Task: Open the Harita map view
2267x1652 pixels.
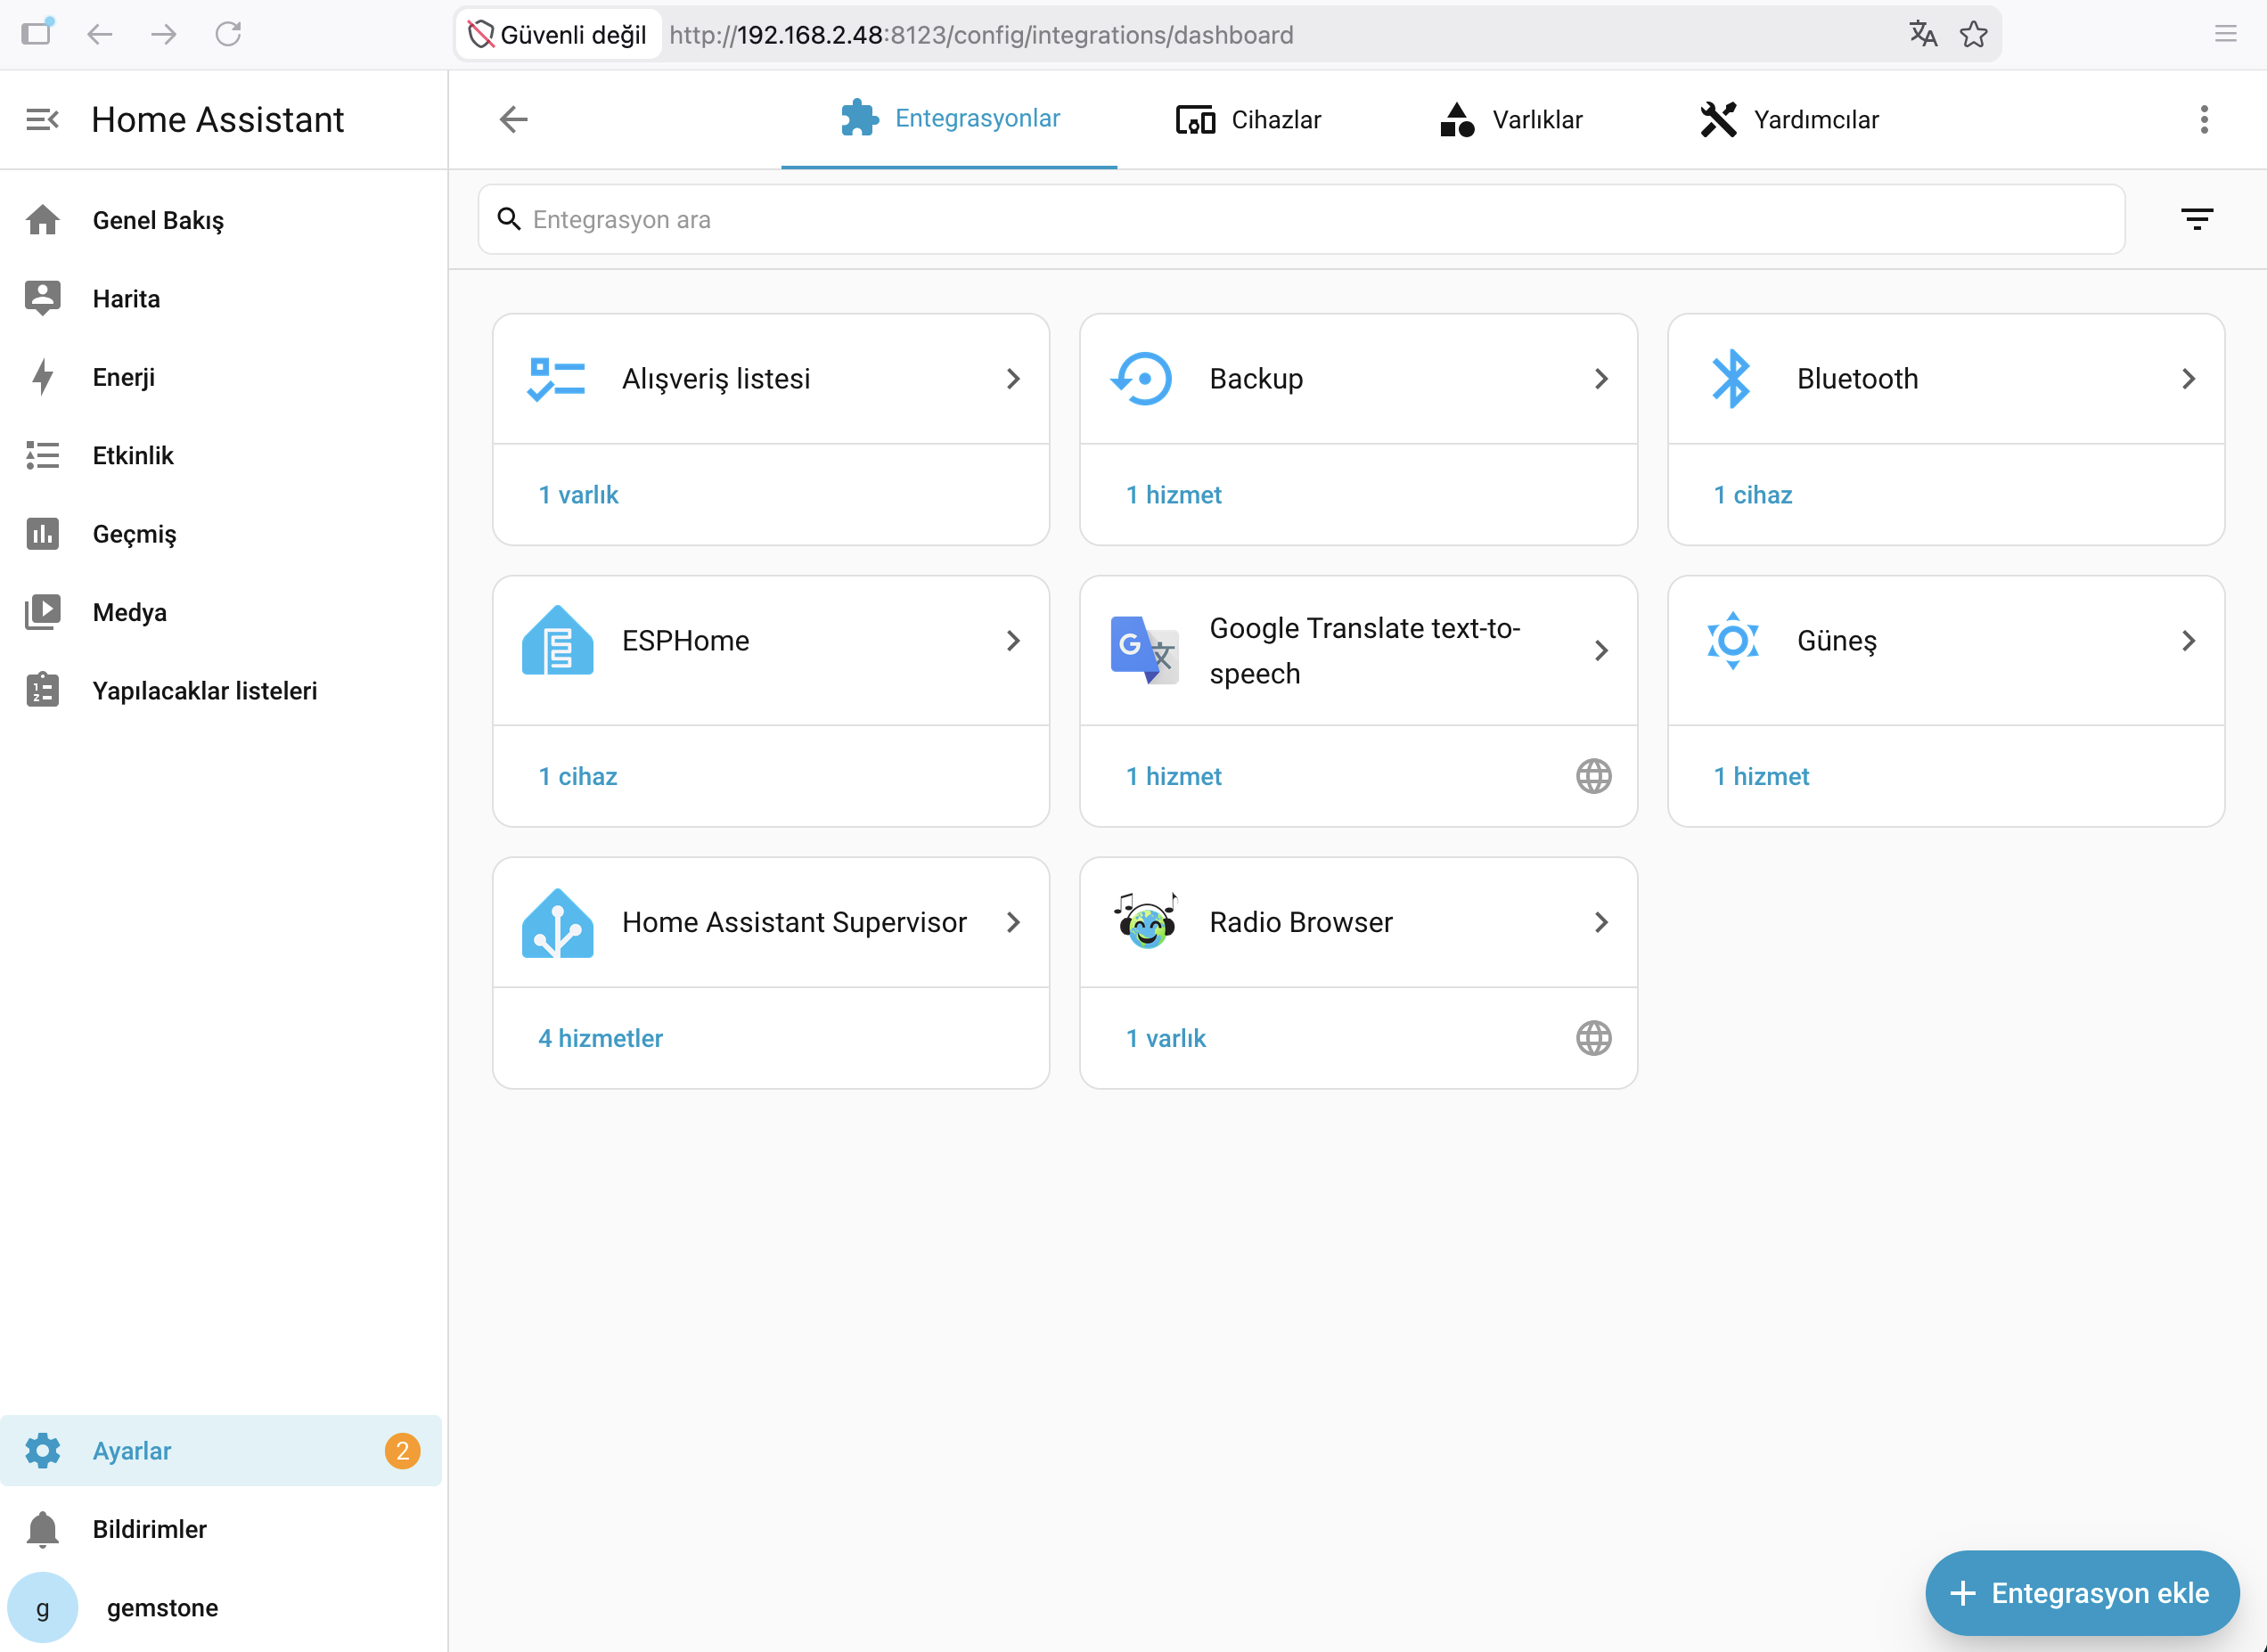Action: coord(221,298)
